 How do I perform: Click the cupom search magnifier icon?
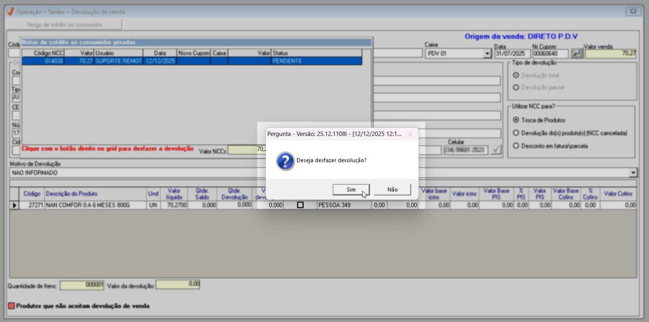tap(577, 53)
